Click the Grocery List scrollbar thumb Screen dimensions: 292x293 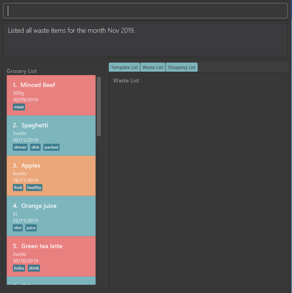click(x=99, y=106)
